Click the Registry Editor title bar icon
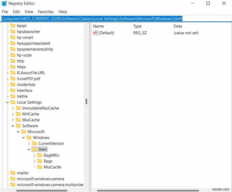Viewport: 232px width, 192px height. pyautogui.click(x=4, y=3)
